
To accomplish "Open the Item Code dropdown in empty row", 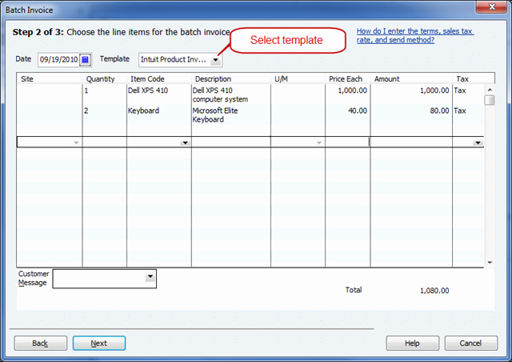I will click(x=185, y=143).
